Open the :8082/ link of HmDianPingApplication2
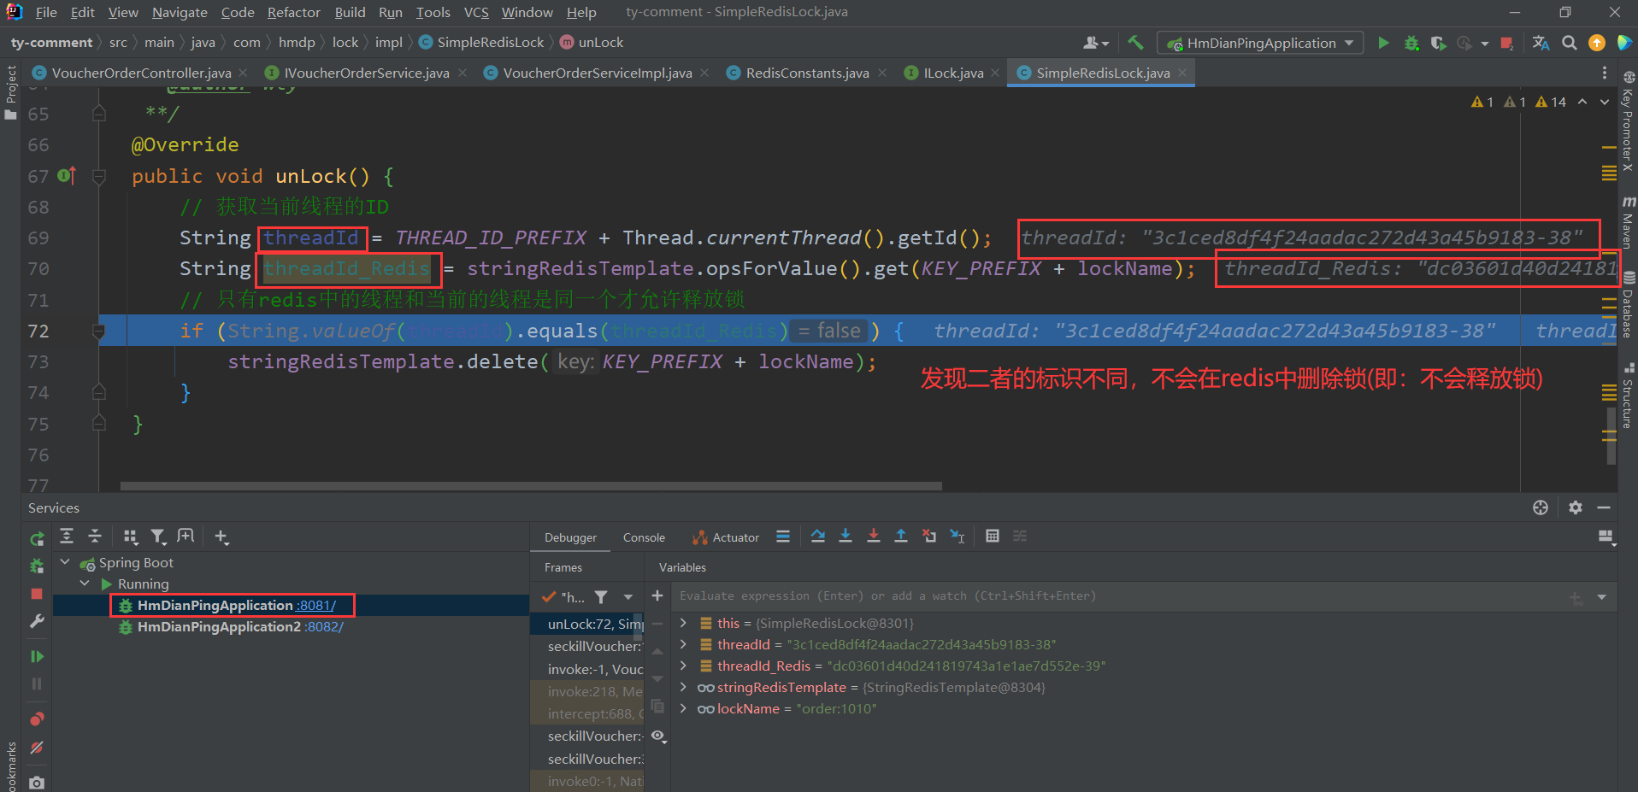 coord(324,626)
